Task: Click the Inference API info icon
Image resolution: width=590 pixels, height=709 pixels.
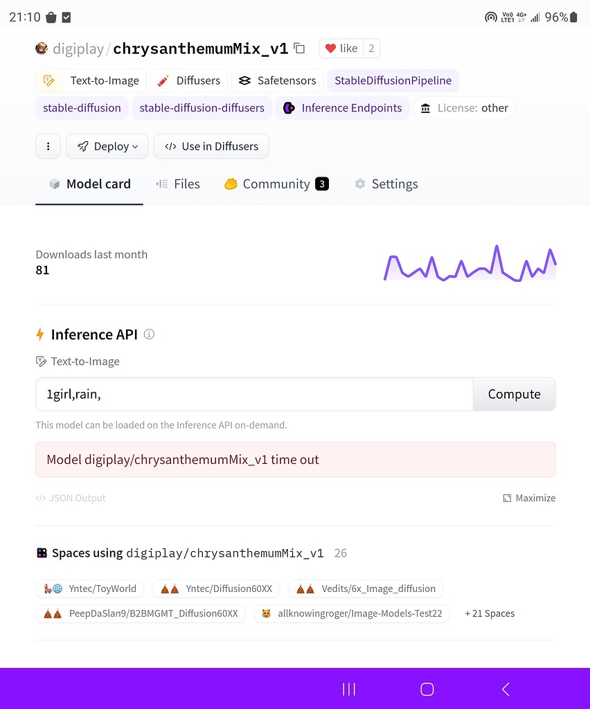Action: point(149,334)
